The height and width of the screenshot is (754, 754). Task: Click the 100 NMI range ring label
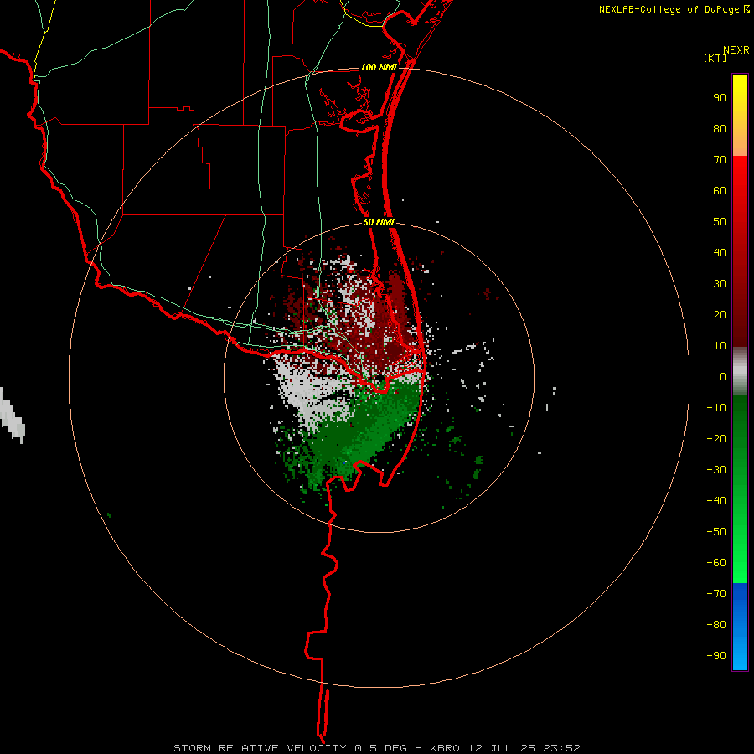pos(379,67)
